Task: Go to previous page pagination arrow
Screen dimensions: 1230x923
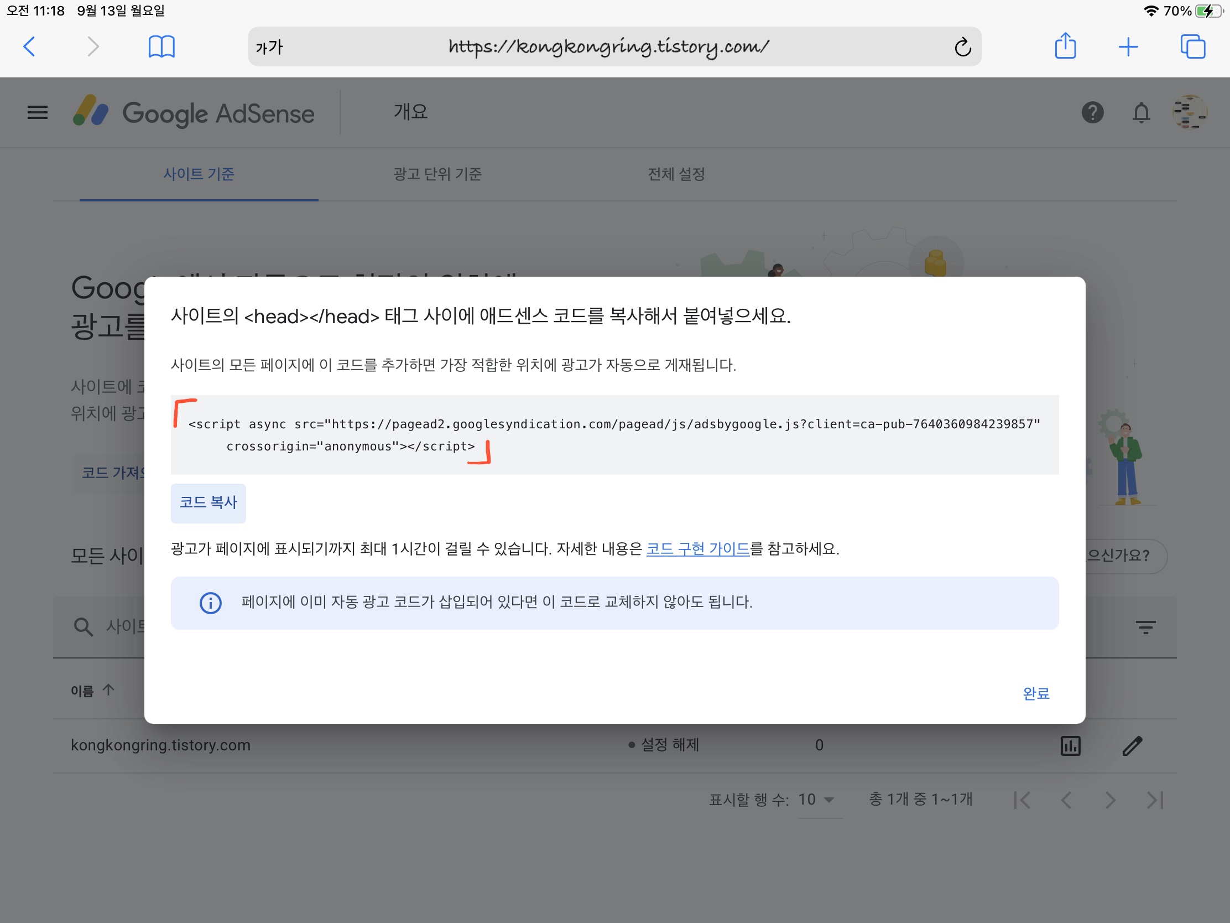Action: (1065, 800)
